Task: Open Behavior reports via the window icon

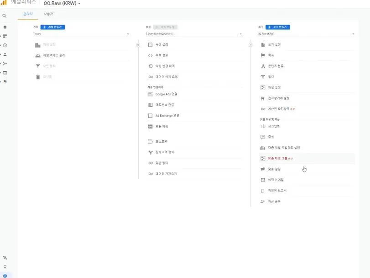Action: (5, 73)
